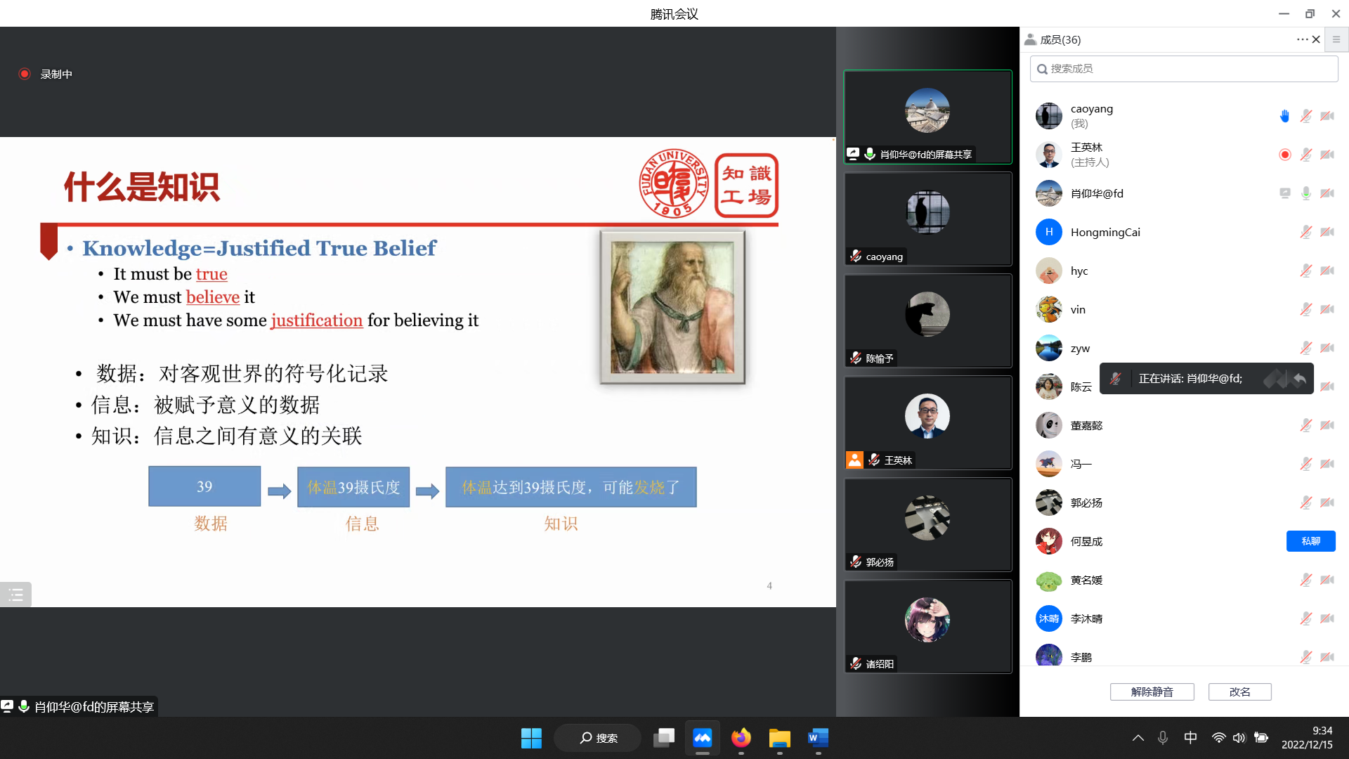Click the system tray microphone icon
The width and height of the screenshot is (1349, 759).
1163,738
